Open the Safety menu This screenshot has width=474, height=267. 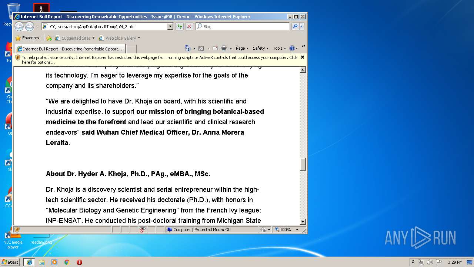point(261,48)
